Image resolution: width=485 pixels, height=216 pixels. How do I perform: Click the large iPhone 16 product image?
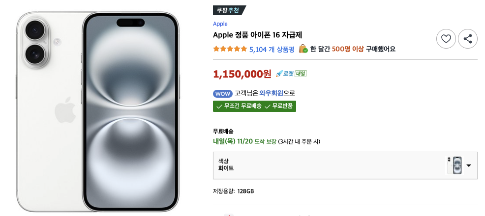pyautogui.click(x=97, y=112)
